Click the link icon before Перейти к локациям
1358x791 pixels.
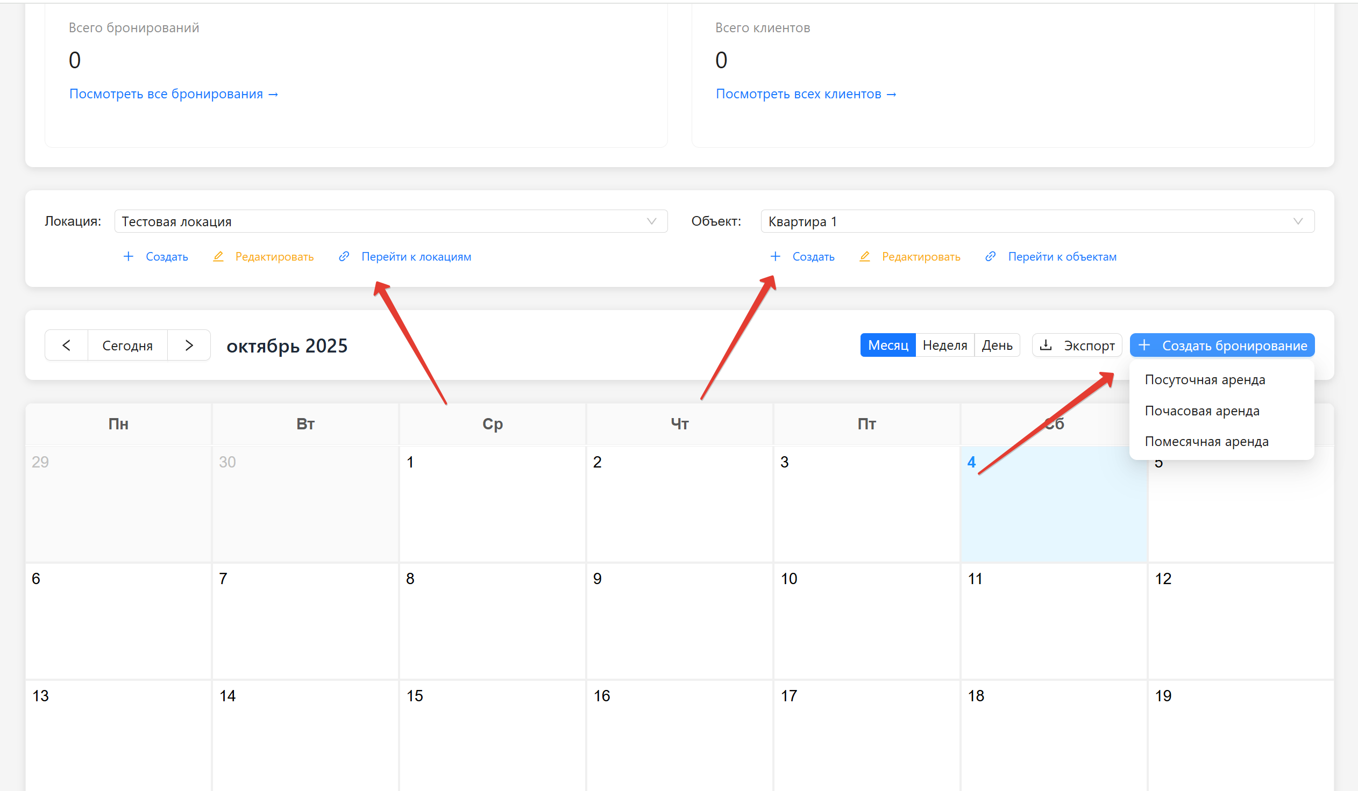pos(344,256)
